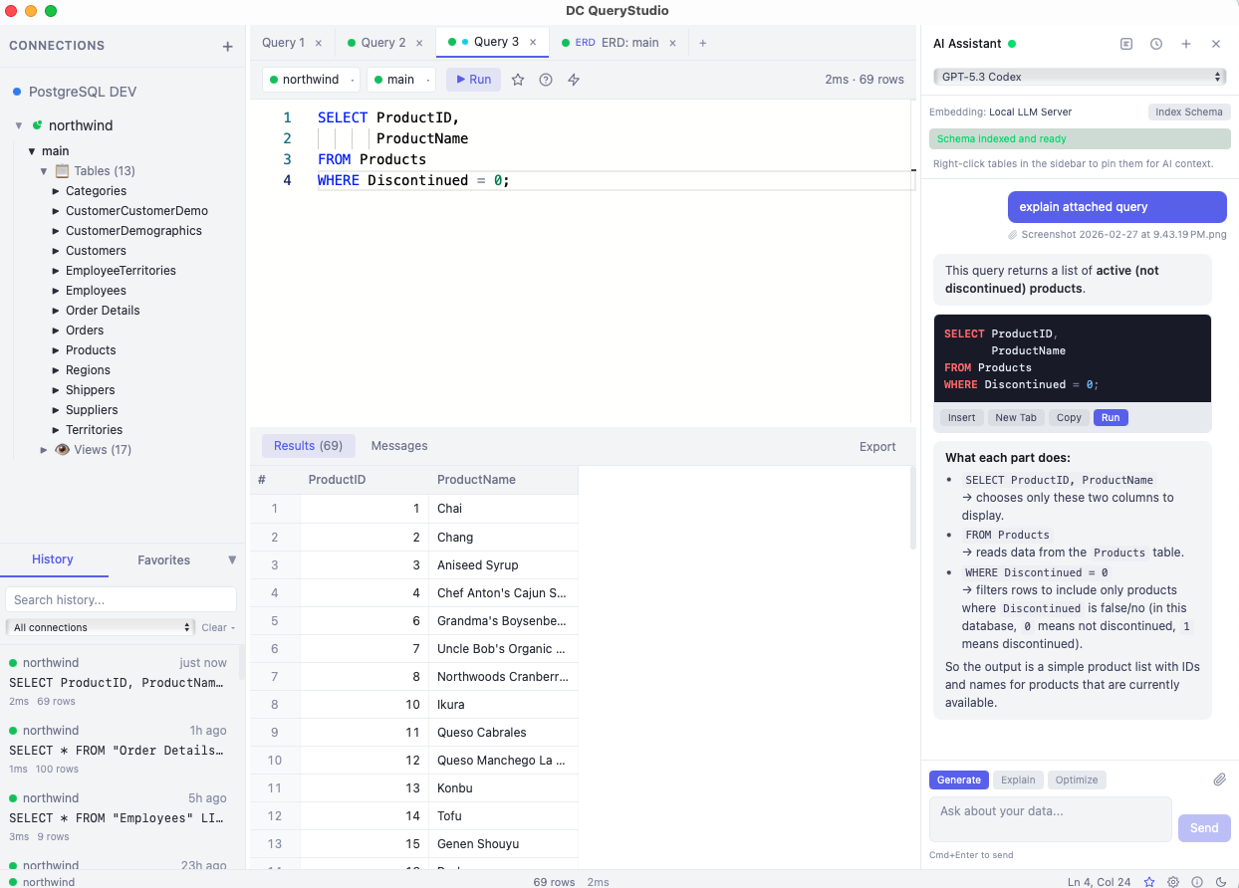Open the GPT-5.3 Codex model dropdown
1239x888 pixels.
coord(1080,75)
